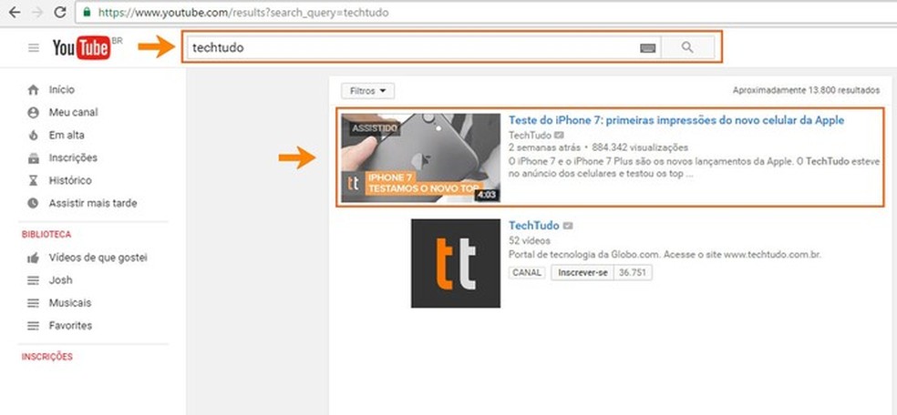Open the on-screen keyboard icon
This screenshot has width=897, height=415.
click(647, 48)
